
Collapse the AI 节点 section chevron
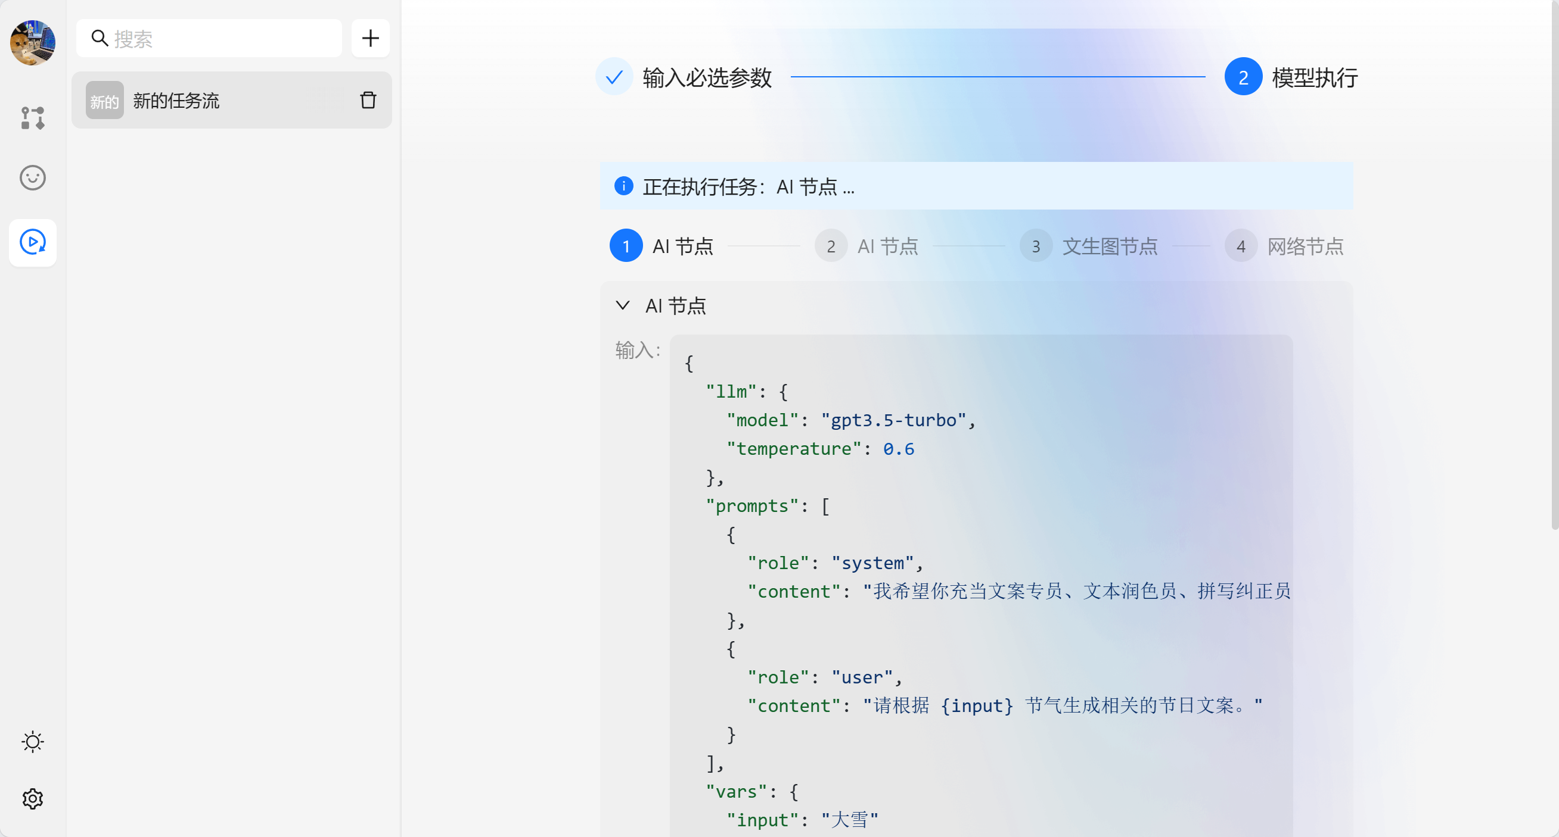pos(623,306)
